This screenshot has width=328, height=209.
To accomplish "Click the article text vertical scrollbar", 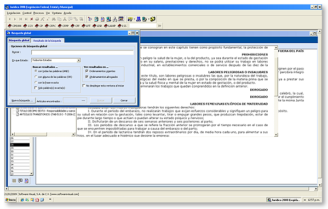I will coord(276,91).
